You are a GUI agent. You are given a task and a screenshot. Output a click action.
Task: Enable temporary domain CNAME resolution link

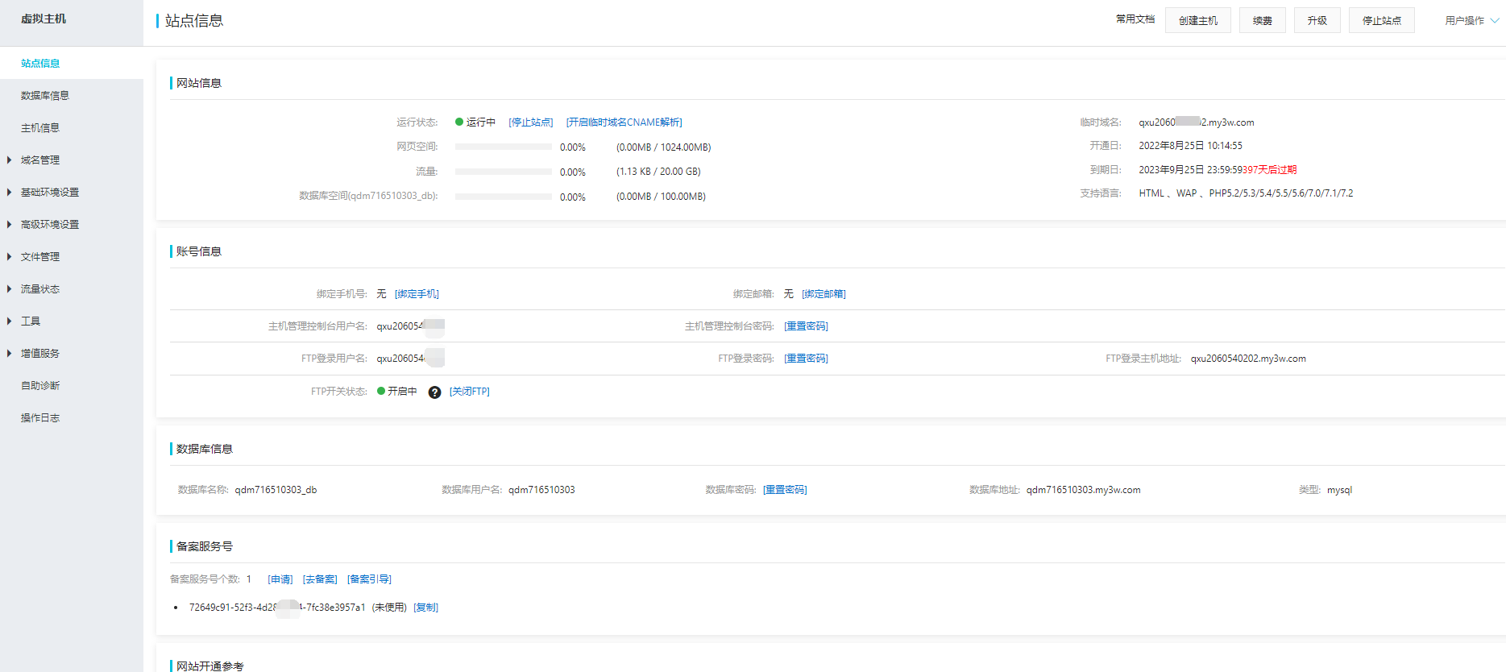tap(624, 122)
